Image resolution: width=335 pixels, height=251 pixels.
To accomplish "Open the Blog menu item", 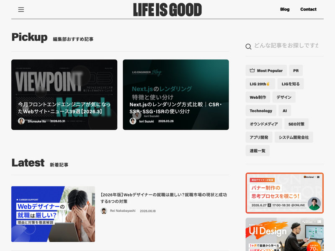I will point(285,9).
